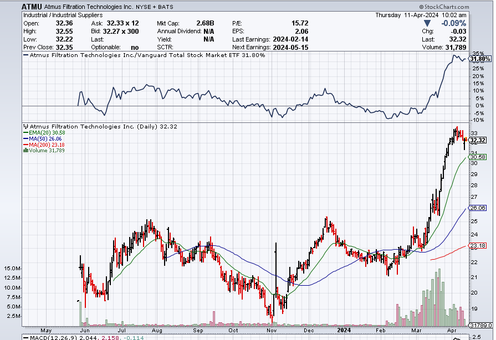
Task: Click the Ask quote 32.33 x 12
Action: (x=122, y=23)
